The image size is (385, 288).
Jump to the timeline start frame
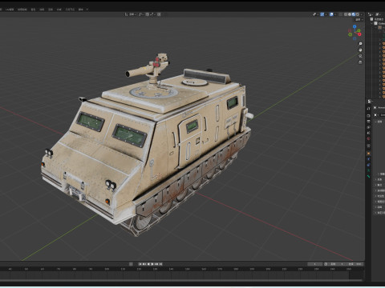tap(140, 264)
